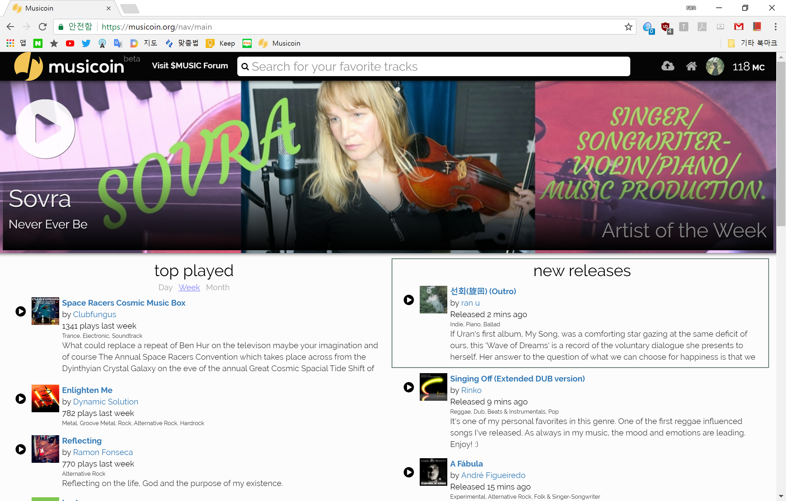This screenshot has width=786, height=501.
Task: Open the Sovra artist name in banner
Action: coord(40,199)
